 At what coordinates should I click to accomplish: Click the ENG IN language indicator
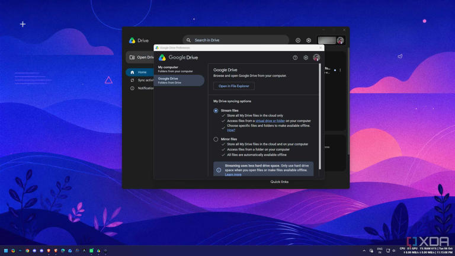coord(380,251)
